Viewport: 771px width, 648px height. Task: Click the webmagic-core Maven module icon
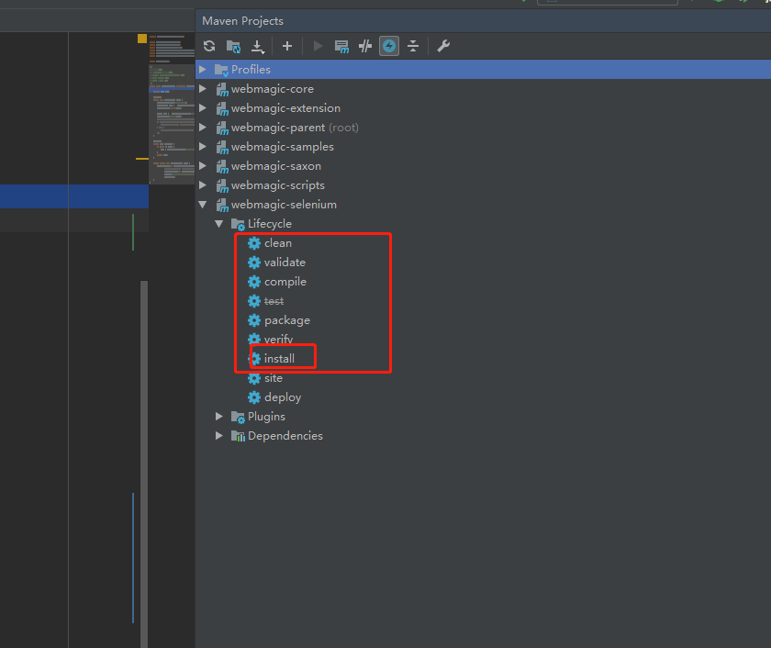coord(222,89)
